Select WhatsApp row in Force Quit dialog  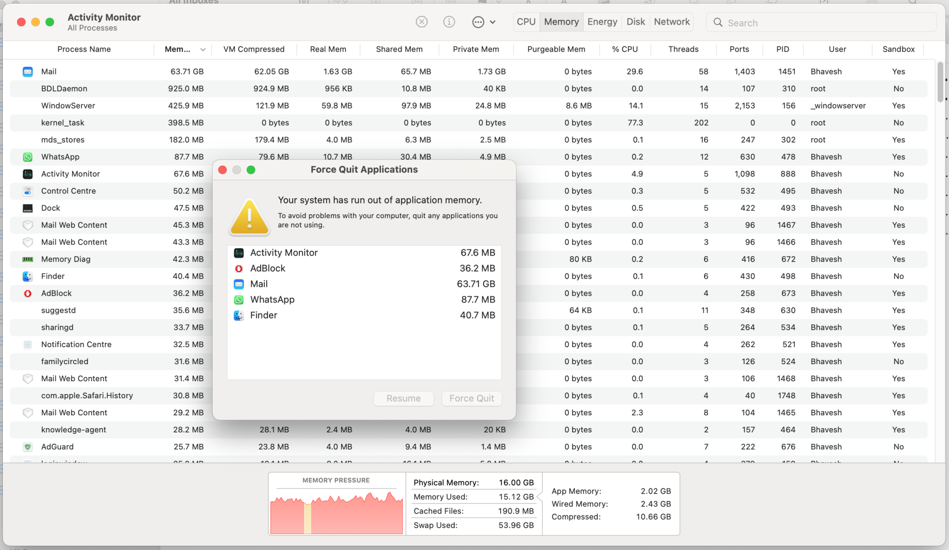click(x=364, y=300)
